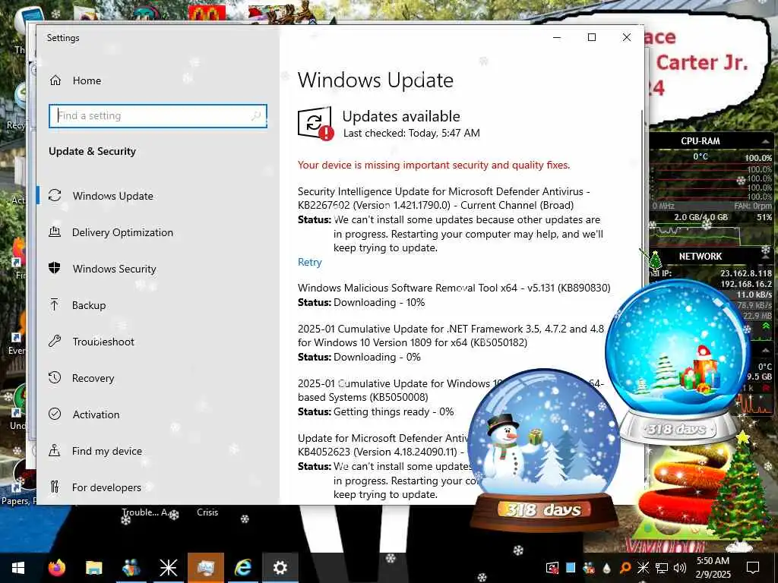The width and height of the screenshot is (778, 583).
Task: Click the snowflake tray icon
Action: [x=643, y=568]
